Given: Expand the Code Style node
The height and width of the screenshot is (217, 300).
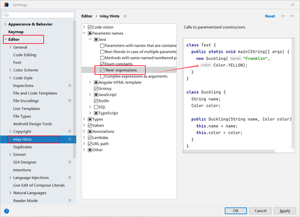Looking at the screenshot, I should [x=10, y=78].
